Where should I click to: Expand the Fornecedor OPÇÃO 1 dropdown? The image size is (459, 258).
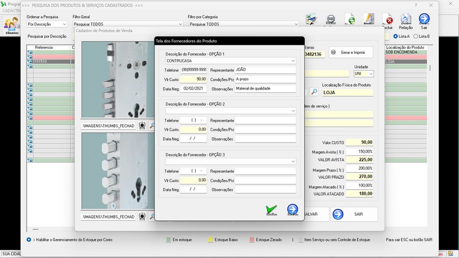[293, 60]
